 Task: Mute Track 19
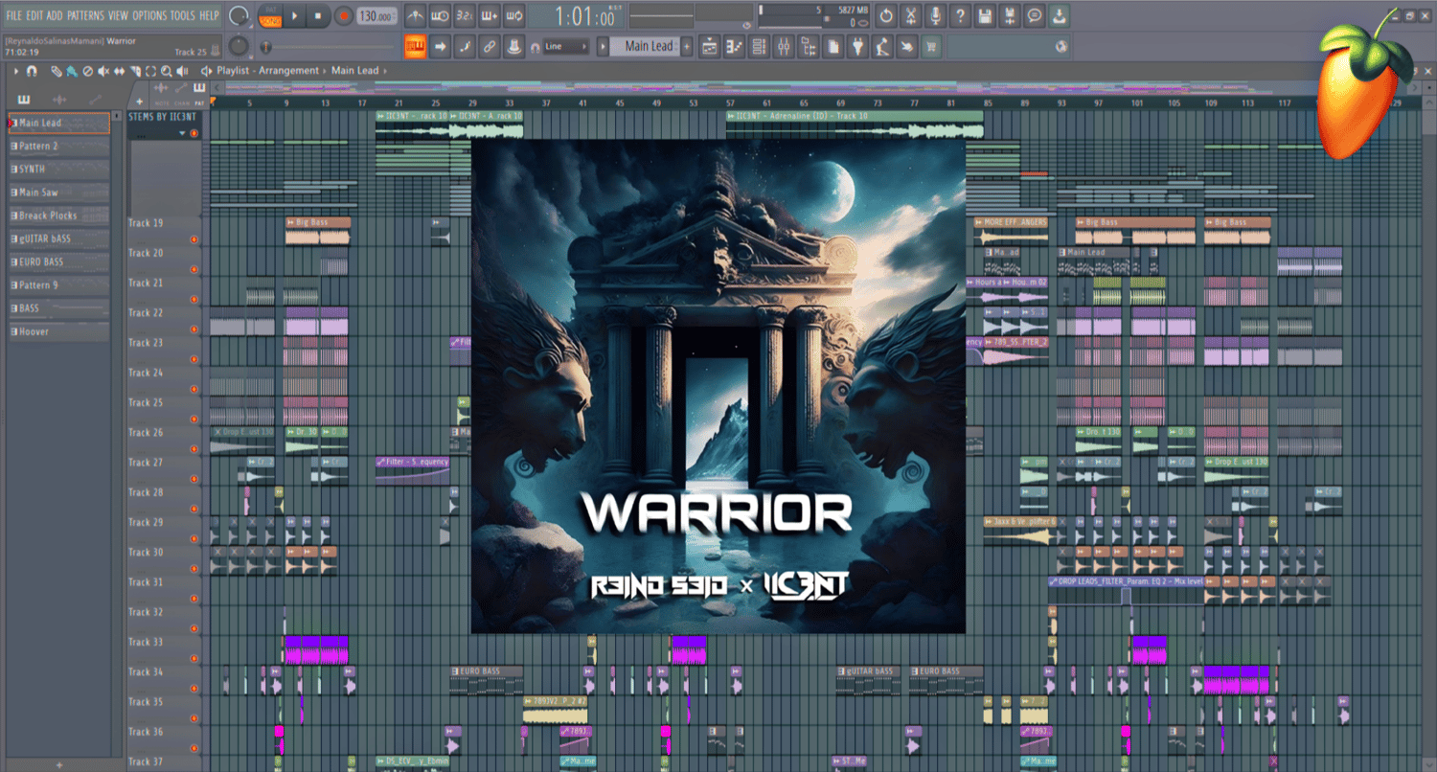coord(194,239)
